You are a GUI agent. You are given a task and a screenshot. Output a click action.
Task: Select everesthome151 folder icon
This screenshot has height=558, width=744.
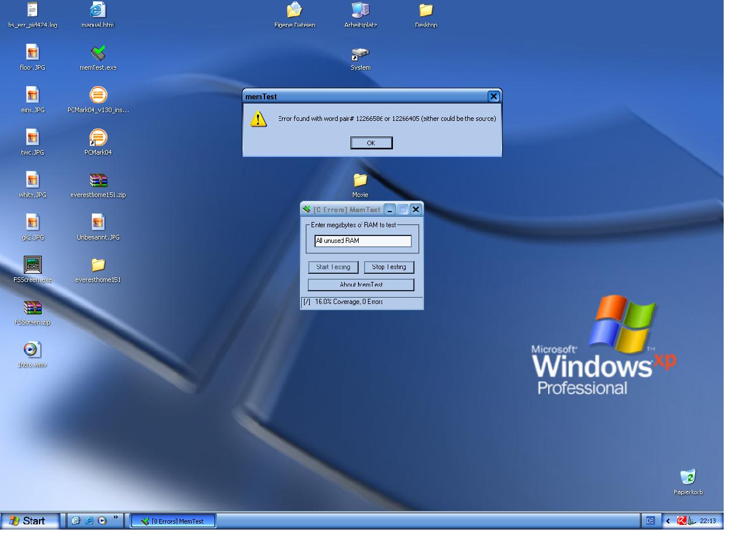[x=98, y=270]
